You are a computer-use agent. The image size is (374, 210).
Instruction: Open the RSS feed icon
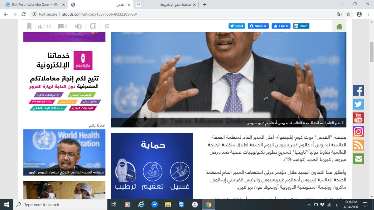(358, 145)
